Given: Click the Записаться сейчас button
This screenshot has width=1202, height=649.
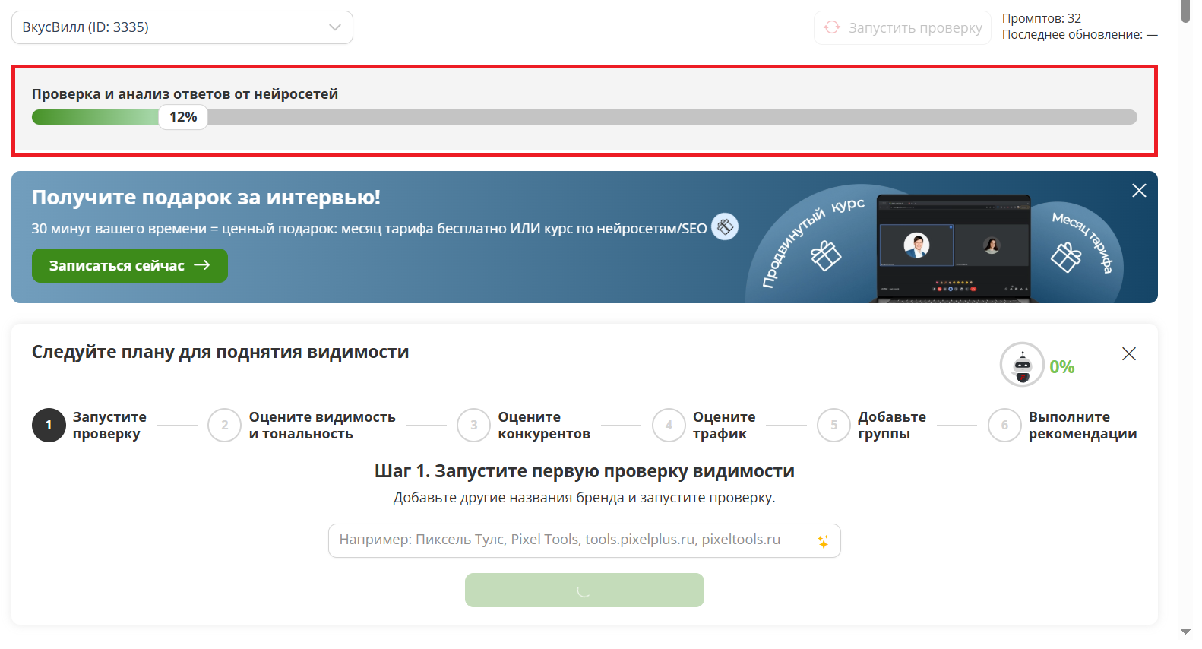Looking at the screenshot, I should click(x=129, y=265).
